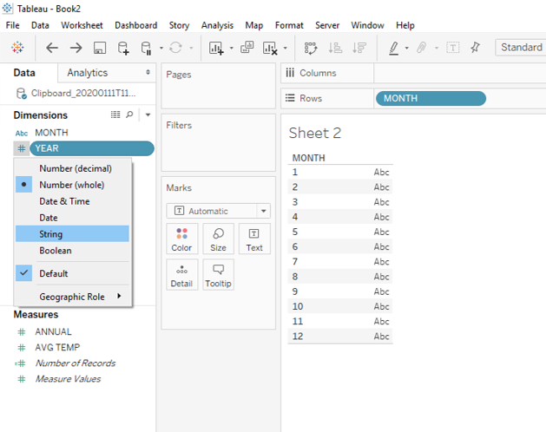Click the Save icon in toolbar
The image size is (546, 432).
[99, 48]
